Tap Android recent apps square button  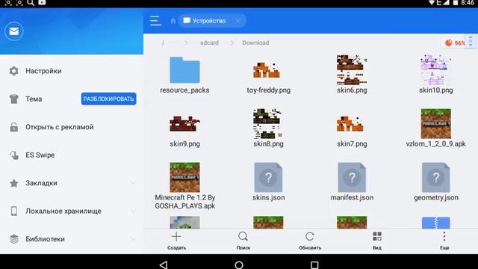point(314,265)
